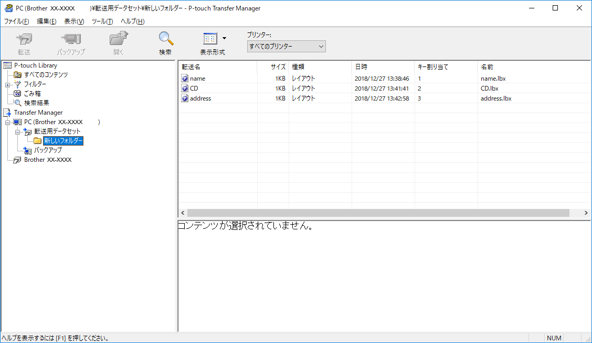Click CD.lbx file name cell

pyautogui.click(x=489, y=88)
